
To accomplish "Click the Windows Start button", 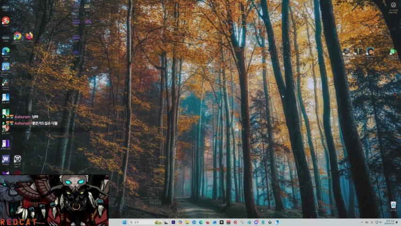I will [x=125, y=222].
